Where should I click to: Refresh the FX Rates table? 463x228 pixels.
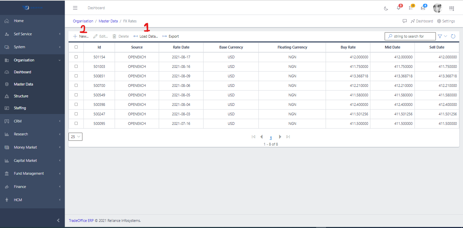tap(453, 36)
